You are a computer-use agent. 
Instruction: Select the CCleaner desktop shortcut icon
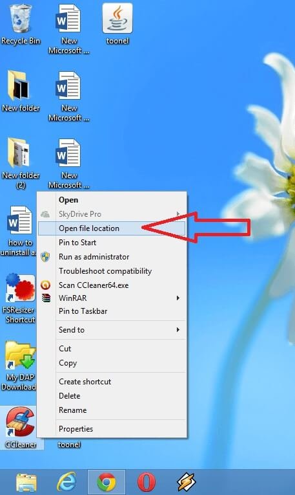click(x=21, y=427)
